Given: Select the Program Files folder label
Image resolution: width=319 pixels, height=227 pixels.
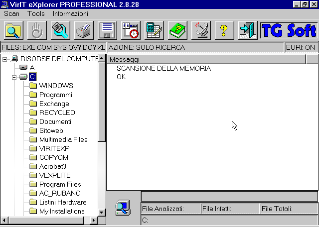Looking at the screenshot, I should point(60,184).
